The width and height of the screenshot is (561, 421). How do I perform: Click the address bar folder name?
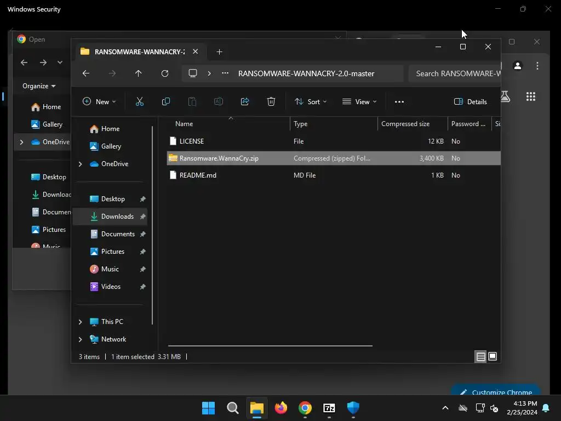click(306, 73)
